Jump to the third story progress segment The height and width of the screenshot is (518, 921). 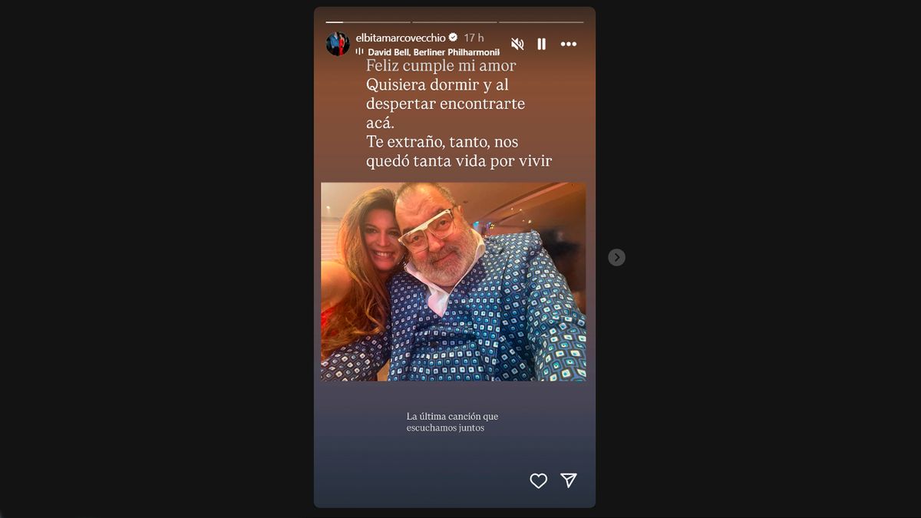pyautogui.click(x=541, y=21)
